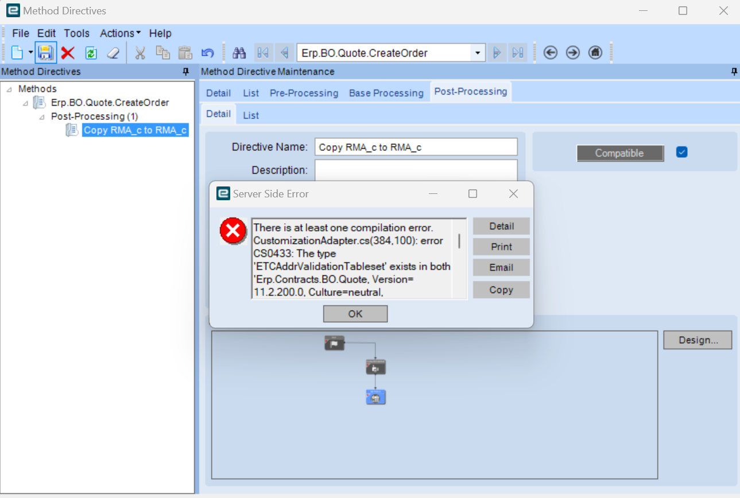
Task: Open the method name combo box dropdown
Action: (477, 52)
